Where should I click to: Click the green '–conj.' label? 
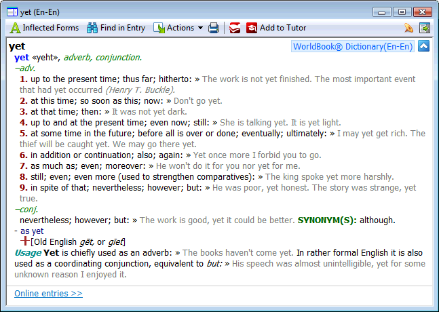click(26, 210)
